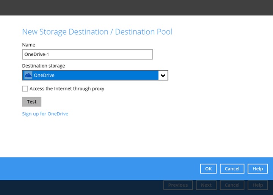
Task: Click the dimmed Cancel button in dark footer
Action: click(x=232, y=185)
